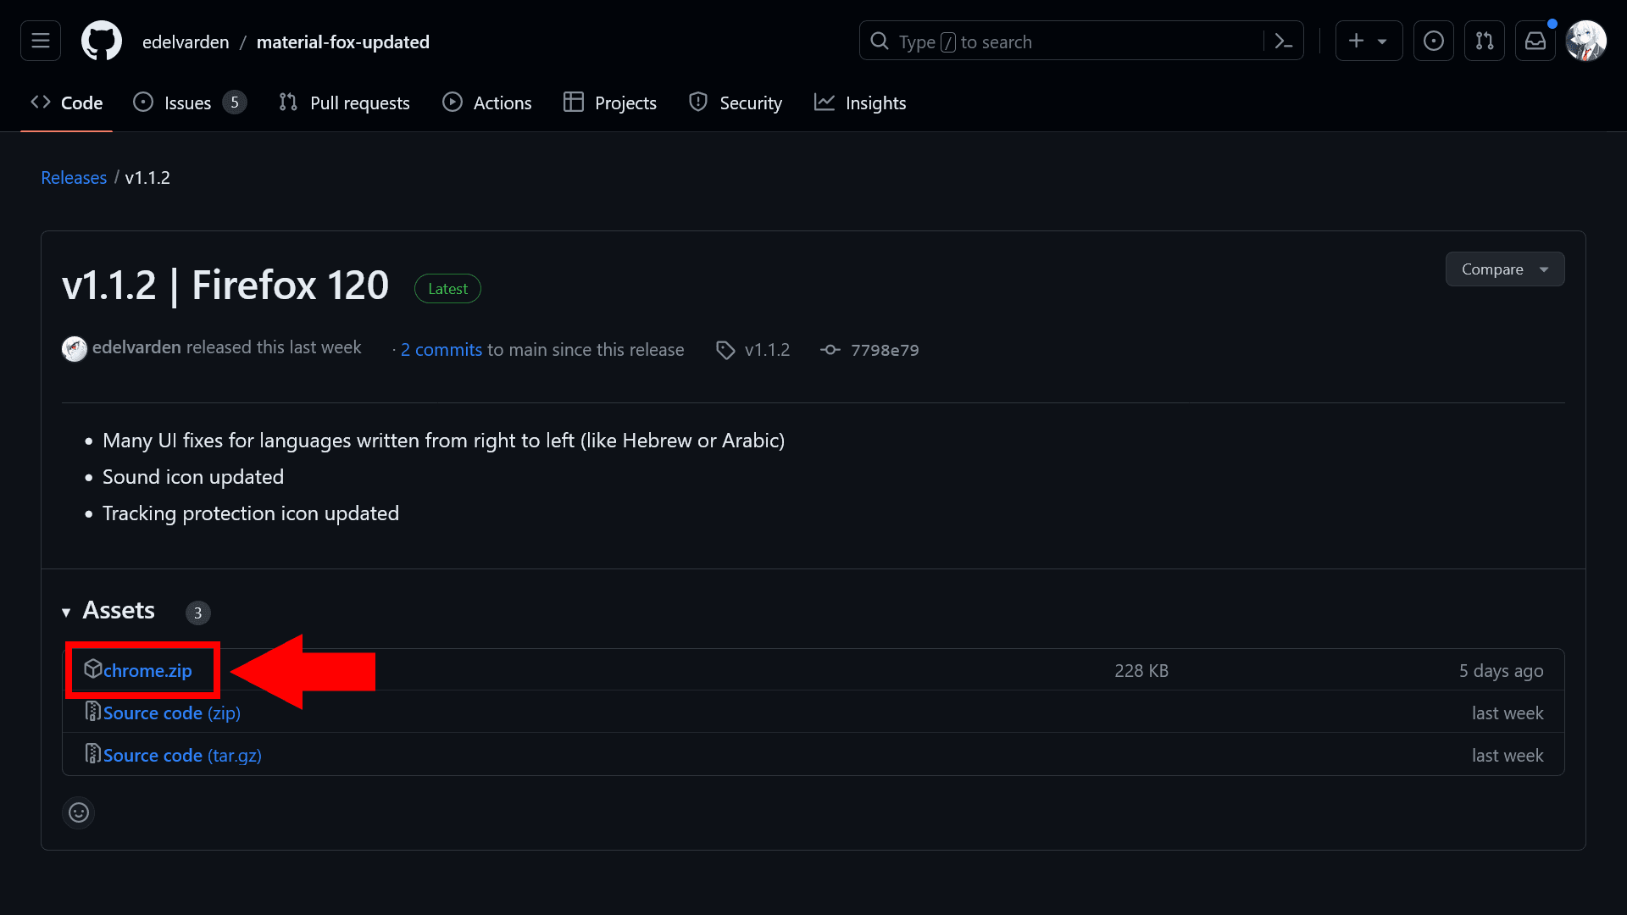The width and height of the screenshot is (1627, 915).
Task: Switch to the Insights tab
Action: point(860,103)
